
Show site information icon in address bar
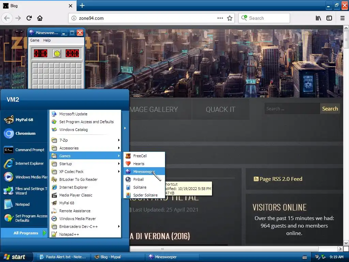[x=74, y=18]
